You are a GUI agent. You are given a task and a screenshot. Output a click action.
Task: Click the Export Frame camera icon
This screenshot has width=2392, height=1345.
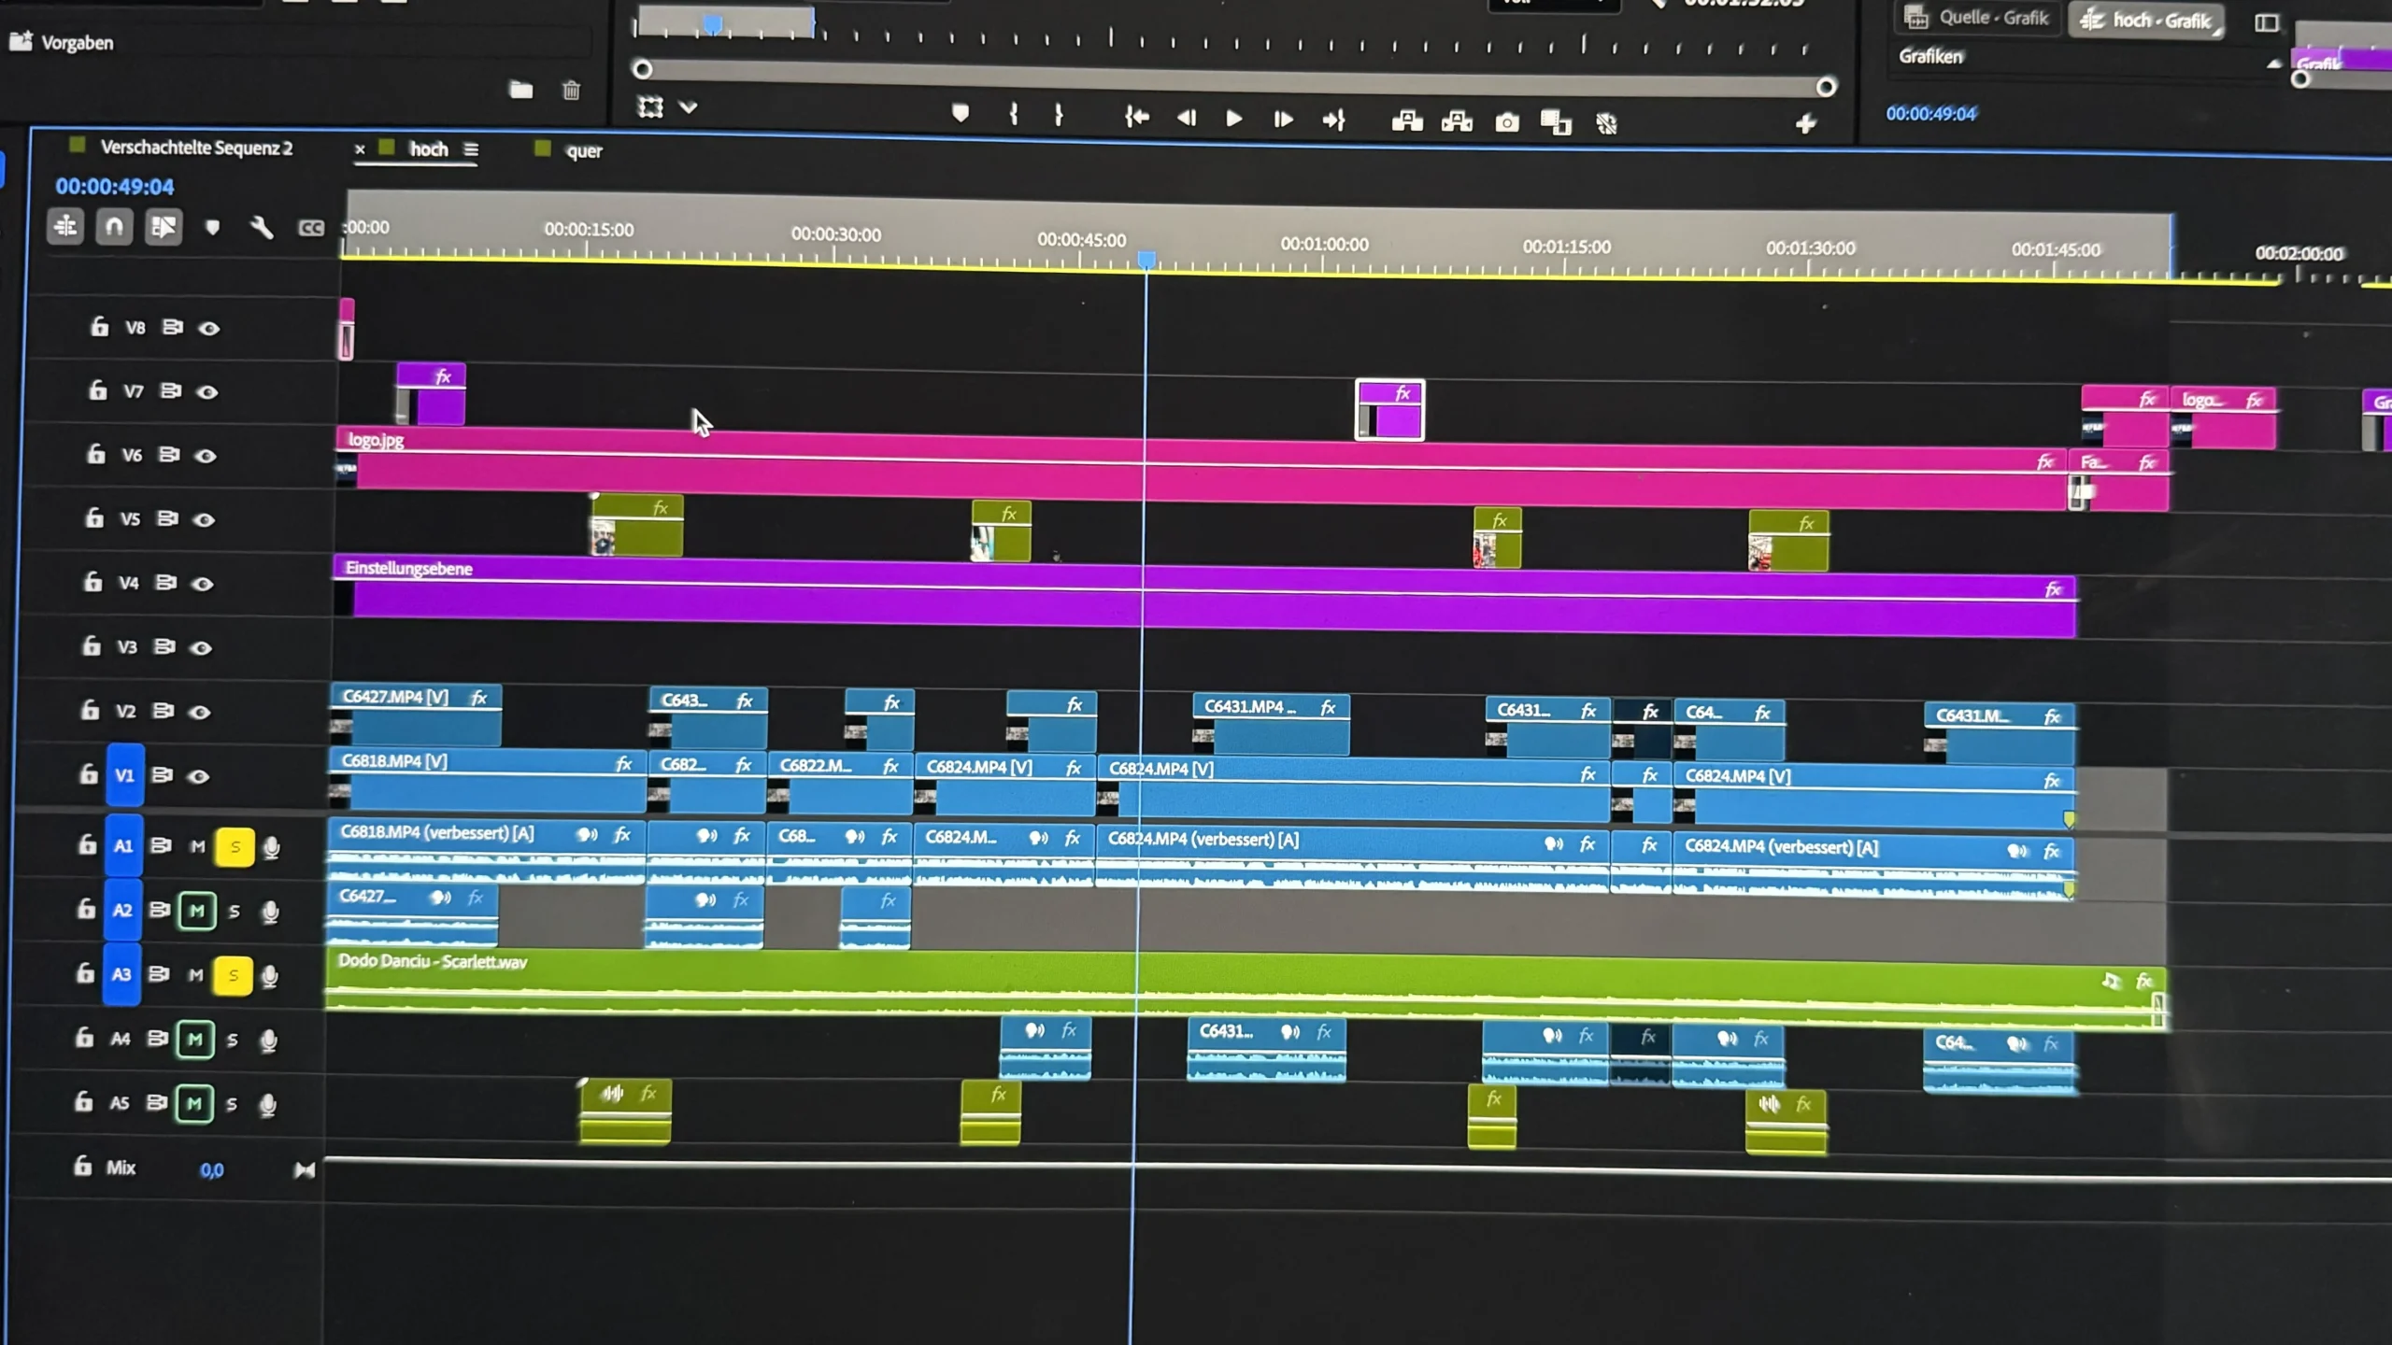(x=1507, y=122)
